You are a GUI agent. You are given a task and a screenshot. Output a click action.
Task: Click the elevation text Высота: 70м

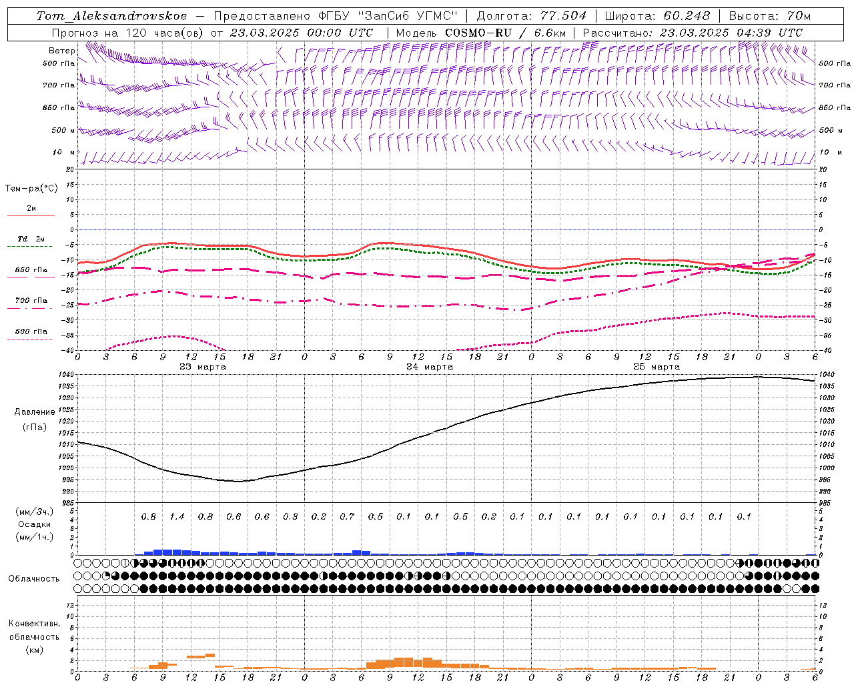[770, 16]
